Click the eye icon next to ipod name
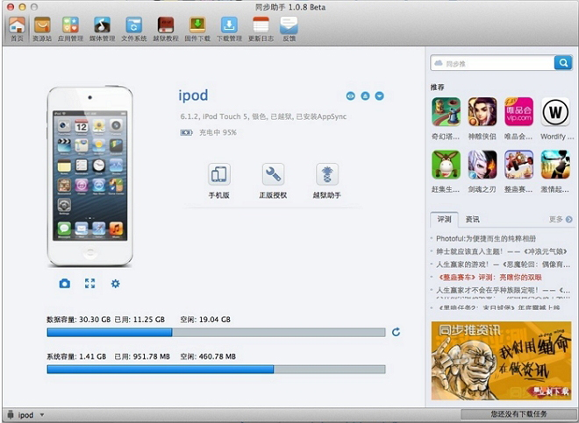The image size is (579, 423). point(350,95)
